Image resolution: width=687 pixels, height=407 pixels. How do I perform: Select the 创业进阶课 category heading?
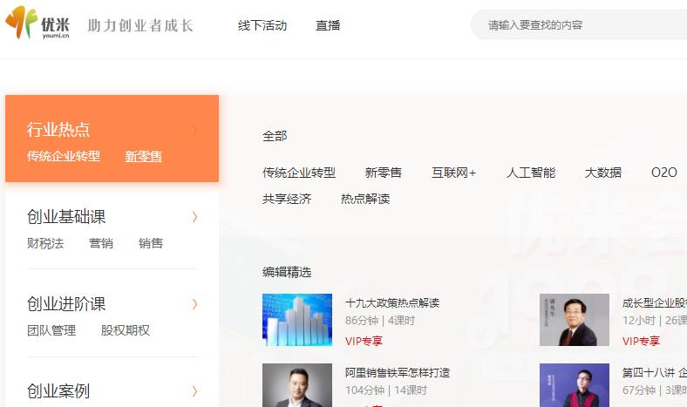click(66, 303)
